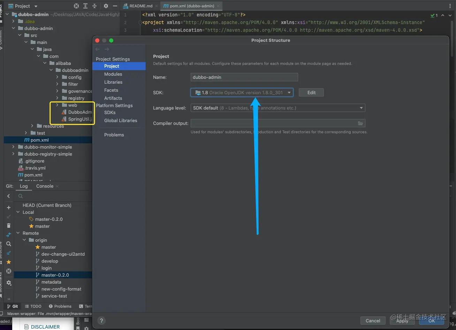This screenshot has width=456, height=330.
Task: Open the Problems tool window tab
Action: point(60,306)
